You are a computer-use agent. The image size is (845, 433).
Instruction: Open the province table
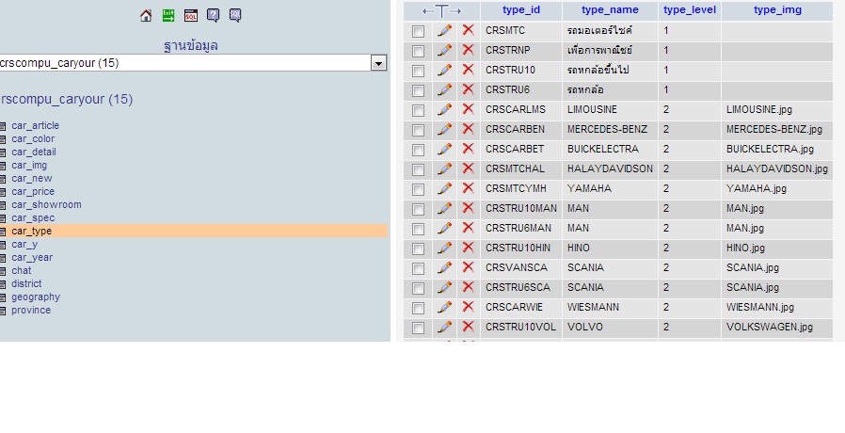click(x=31, y=310)
